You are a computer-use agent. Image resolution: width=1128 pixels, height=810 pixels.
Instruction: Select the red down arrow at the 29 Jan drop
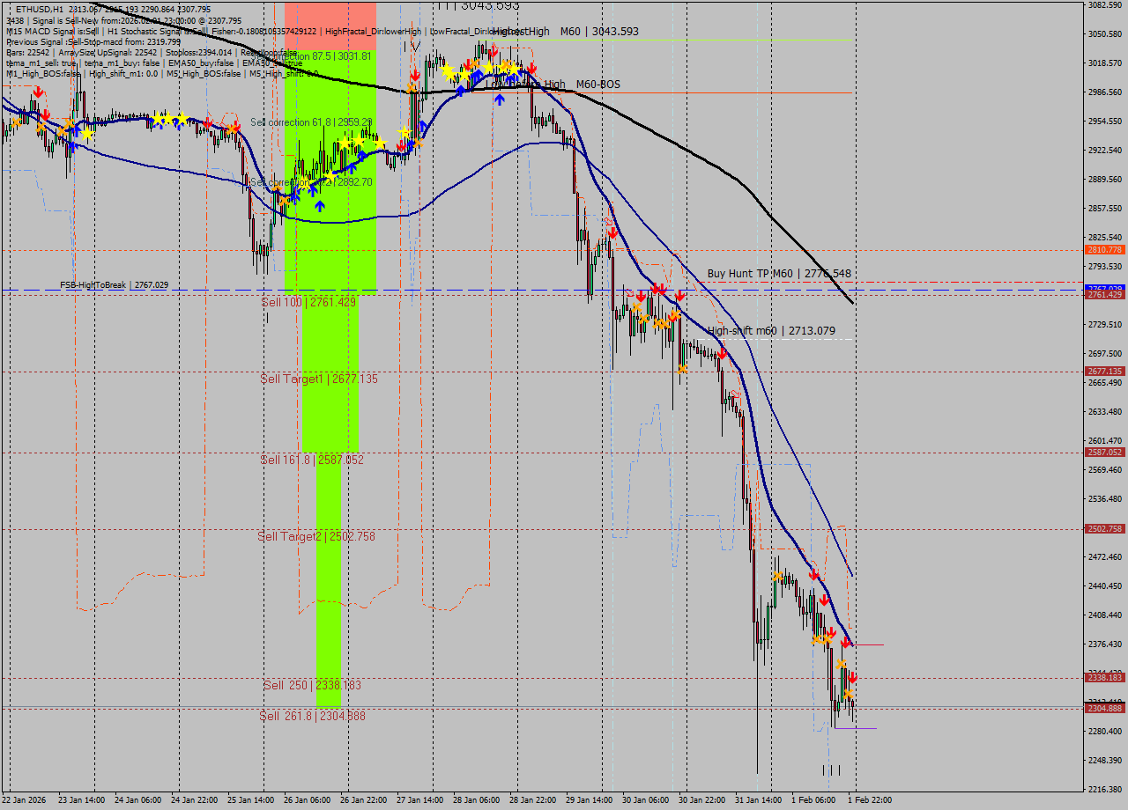pyautogui.click(x=611, y=233)
